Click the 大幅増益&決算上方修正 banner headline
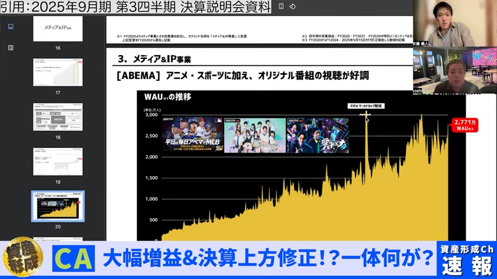Viewport: 497px width, 279px height. [x=268, y=259]
